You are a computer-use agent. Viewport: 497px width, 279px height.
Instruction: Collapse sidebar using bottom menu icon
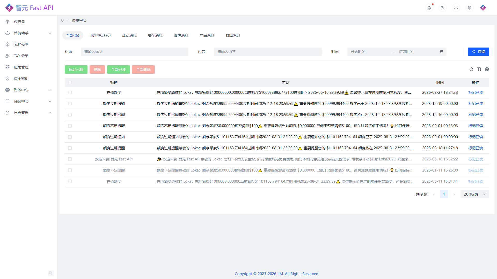click(51, 273)
